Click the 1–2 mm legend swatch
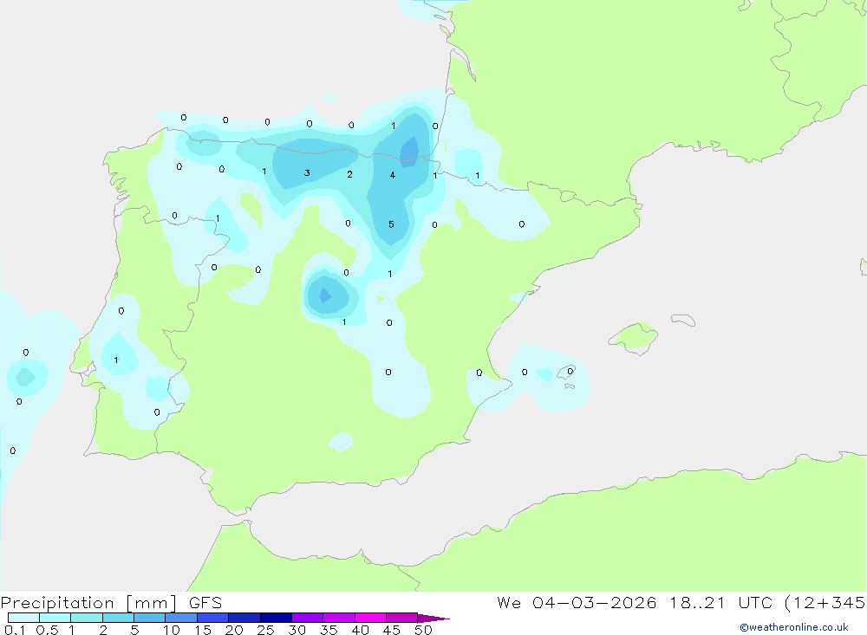Viewport: 867px width, 635px height. click(x=86, y=618)
